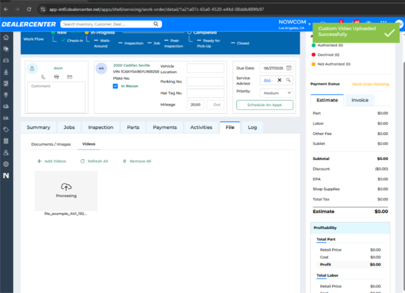
Task: Select the Estimate tab
Action: point(327,100)
